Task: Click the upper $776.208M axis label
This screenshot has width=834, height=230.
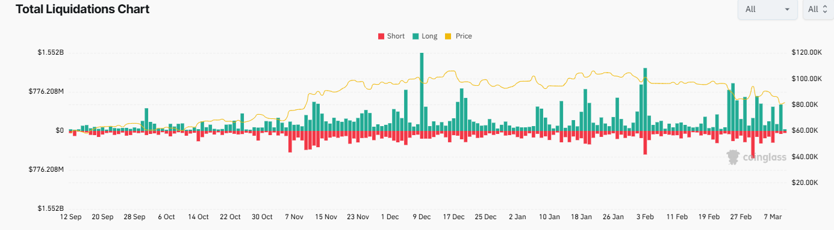Action: coord(47,91)
